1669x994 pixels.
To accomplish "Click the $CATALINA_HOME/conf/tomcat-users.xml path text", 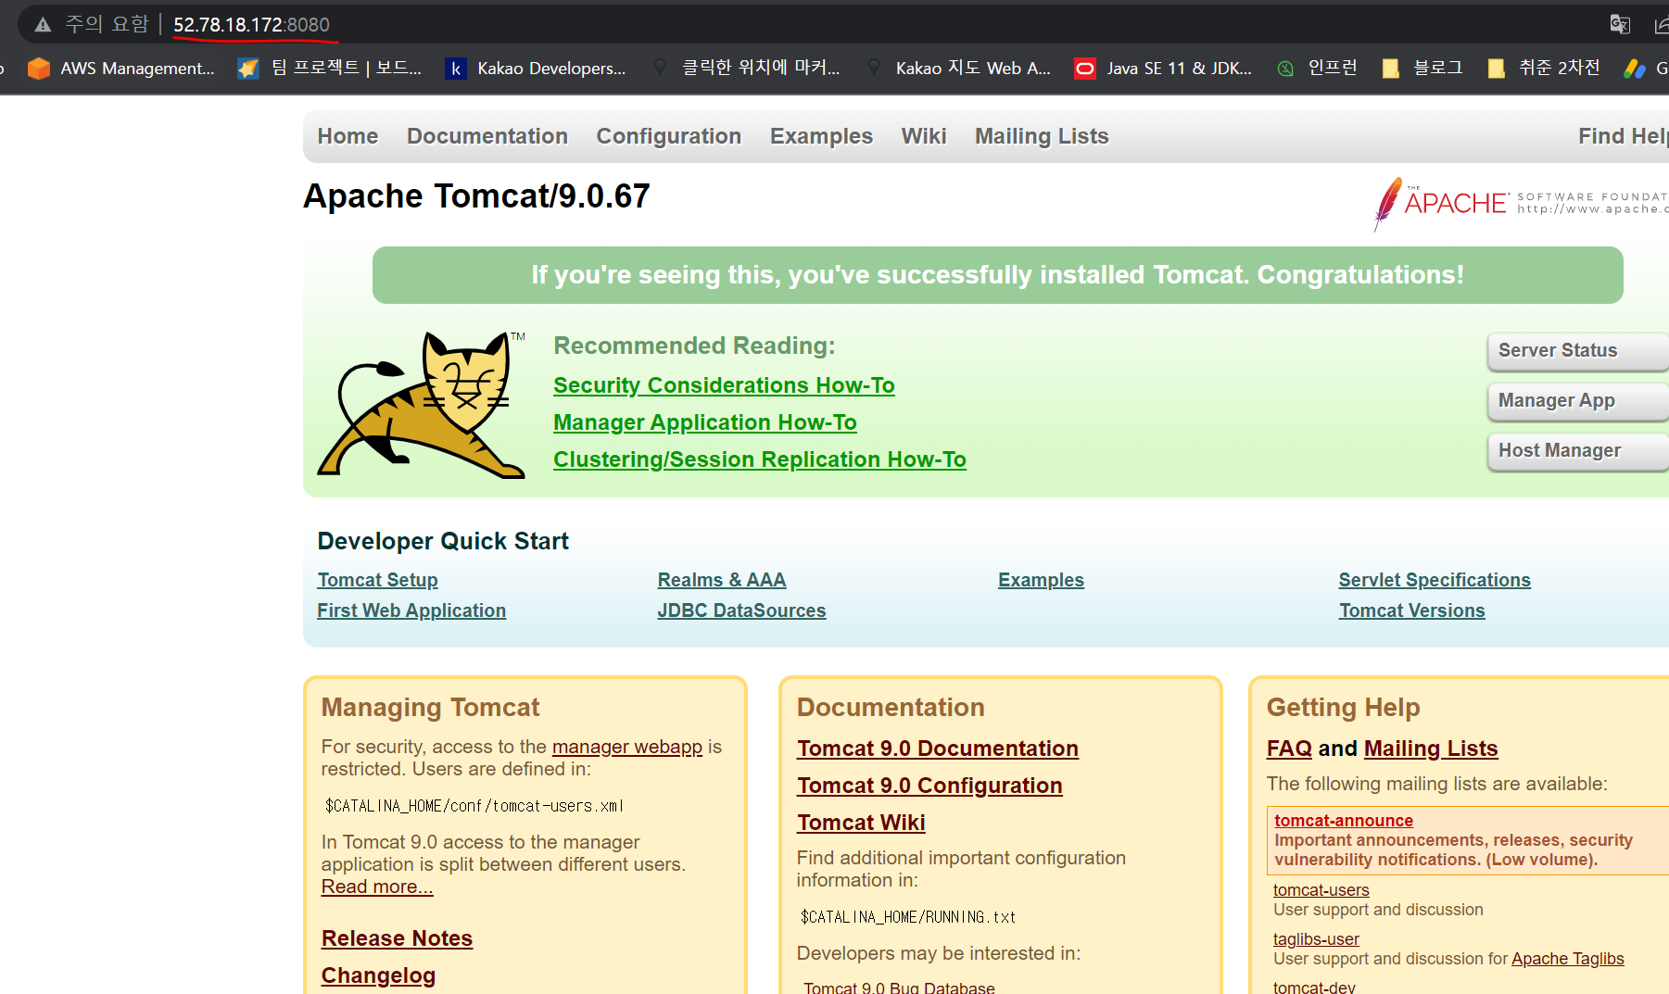I will coord(474,806).
